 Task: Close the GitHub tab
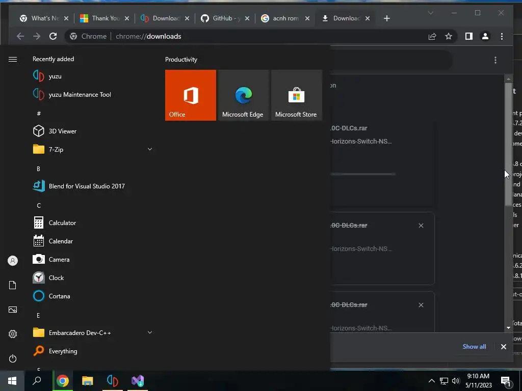247,18
